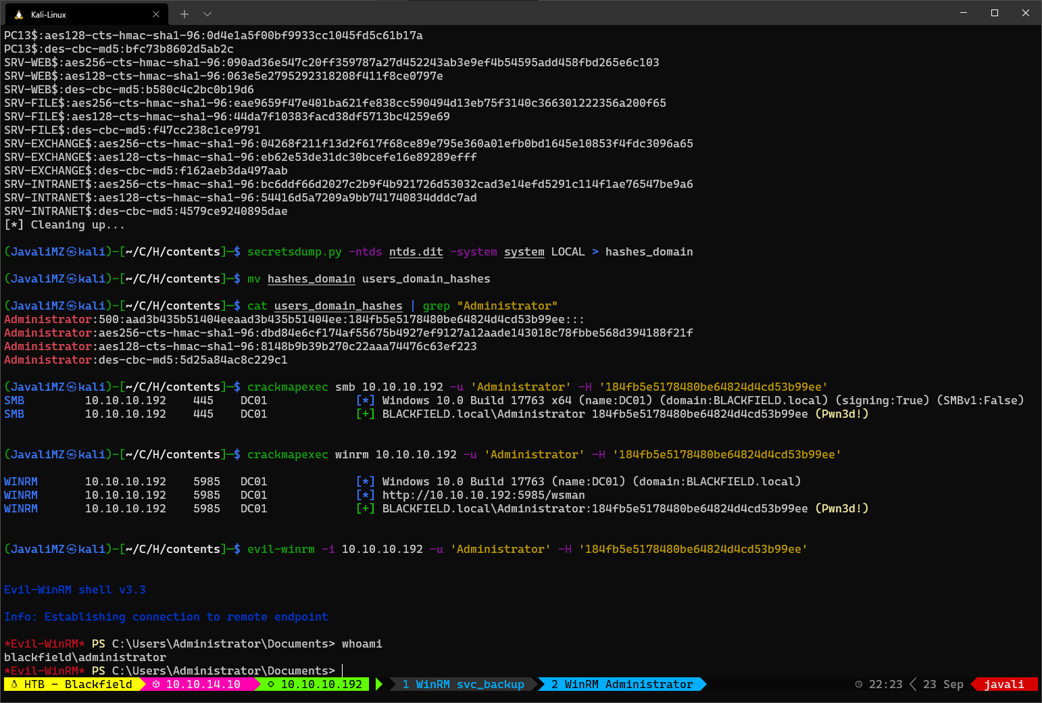1042x703 pixels.
Task: Minimize the terminal window
Action: [x=964, y=13]
